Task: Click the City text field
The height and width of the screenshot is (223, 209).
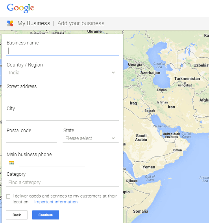Action: (62, 116)
